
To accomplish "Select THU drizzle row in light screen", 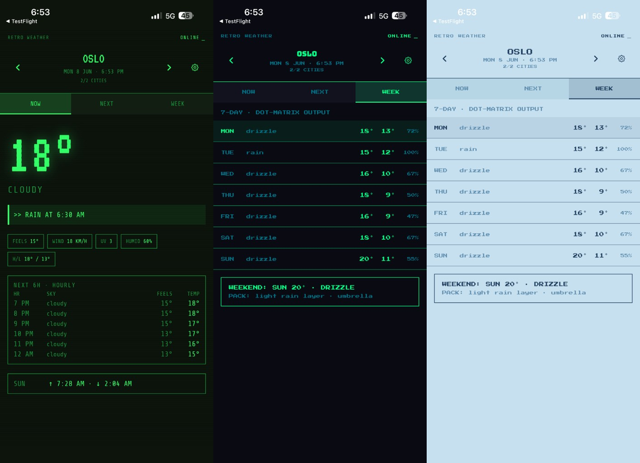I will (534, 192).
